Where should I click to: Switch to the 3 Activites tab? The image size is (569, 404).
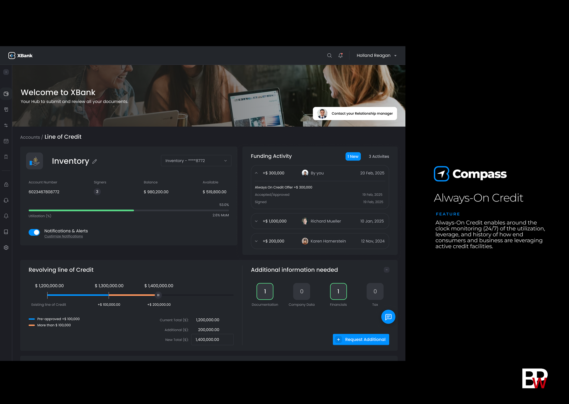(379, 156)
